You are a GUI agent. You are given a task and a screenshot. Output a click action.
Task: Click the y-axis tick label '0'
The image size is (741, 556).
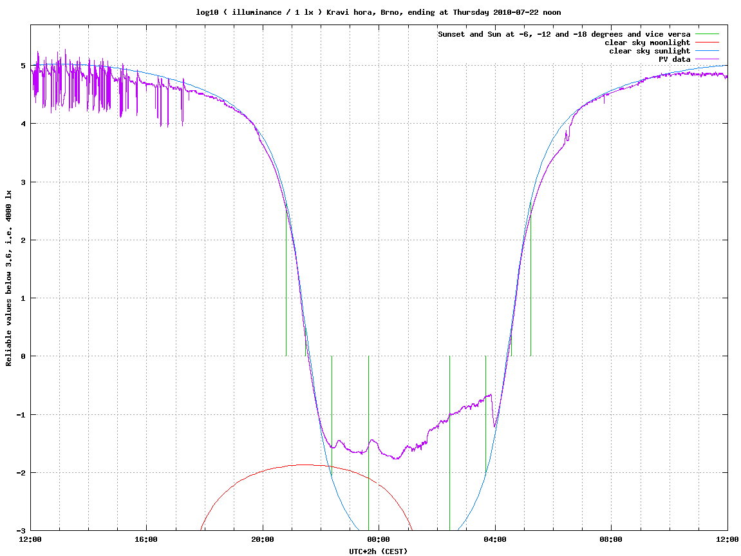point(23,356)
